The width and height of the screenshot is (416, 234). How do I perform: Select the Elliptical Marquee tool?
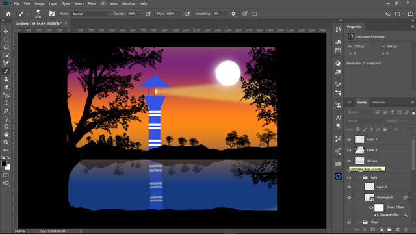coord(6,40)
